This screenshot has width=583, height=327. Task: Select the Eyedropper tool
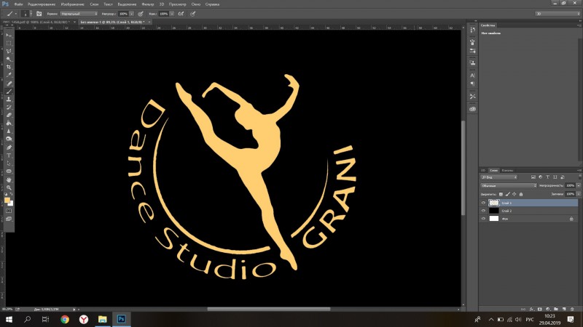[9, 75]
